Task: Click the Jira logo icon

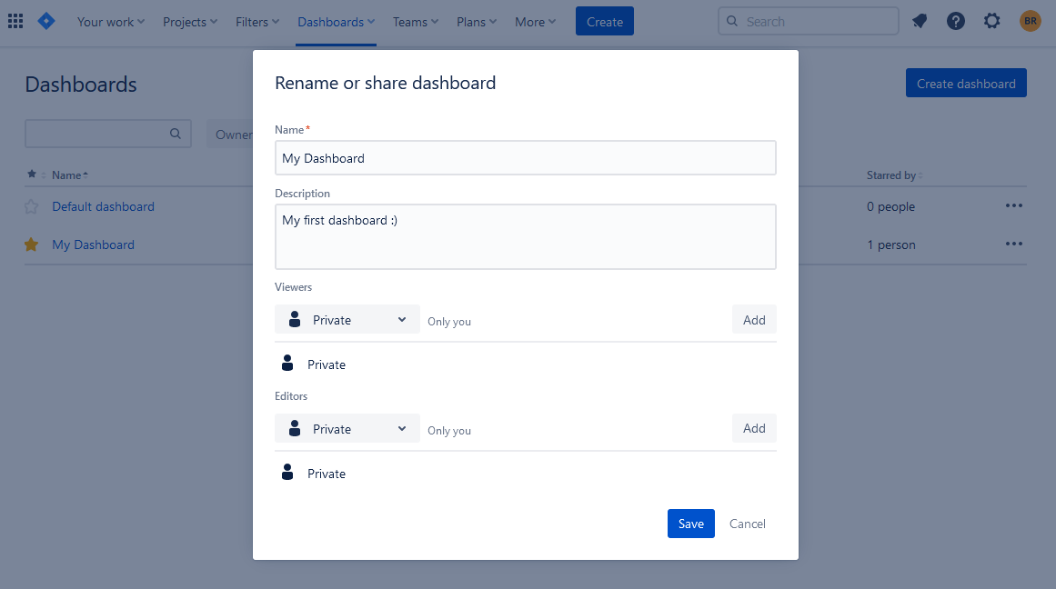Action: (x=45, y=22)
